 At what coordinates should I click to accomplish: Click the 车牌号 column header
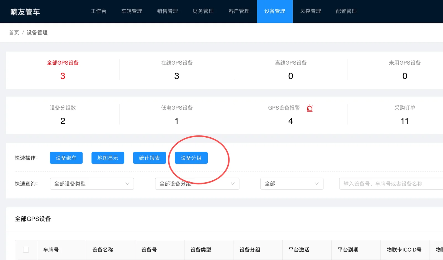coord(61,250)
